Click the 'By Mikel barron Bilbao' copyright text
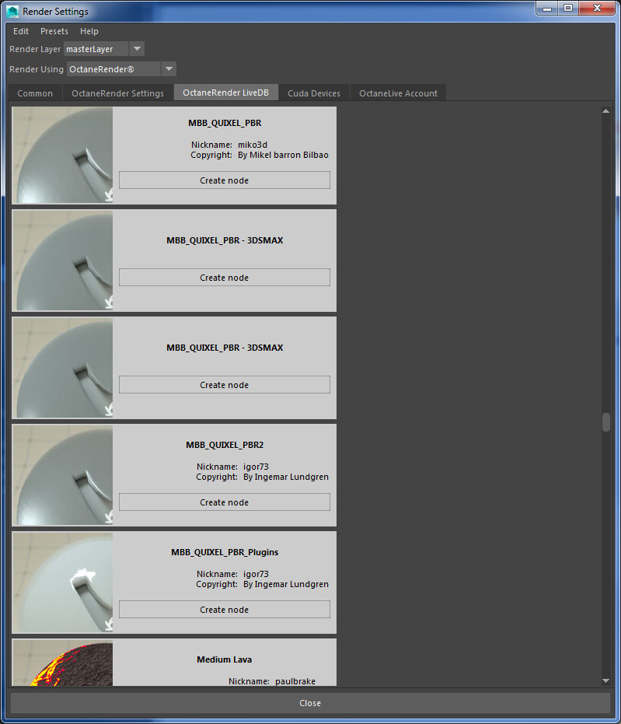 pos(283,156)
